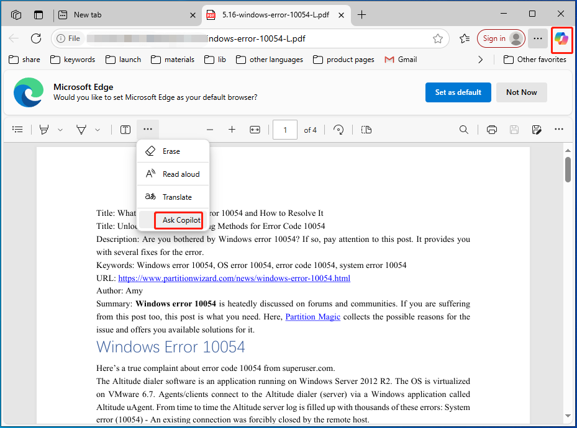This screenshot has height=428, width=577.
Task: Choose Erase from the dropdown menu
Action: [x=173, y=151]
